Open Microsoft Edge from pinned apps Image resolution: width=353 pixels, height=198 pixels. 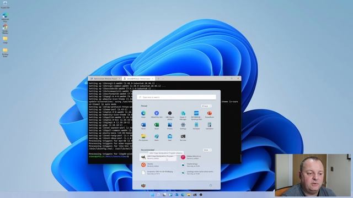(x=143, y=114)
